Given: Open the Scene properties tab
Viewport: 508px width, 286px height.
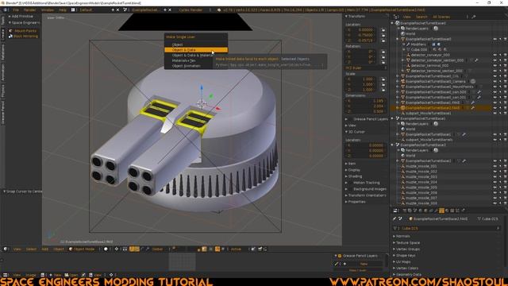Looking at the screenshot, I should (x=415, y=211).
